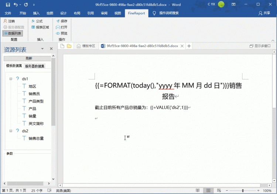Close the docx document tab
Image resolution: width=277 pixels, height=194 pixels.
(x=182, y=46)
